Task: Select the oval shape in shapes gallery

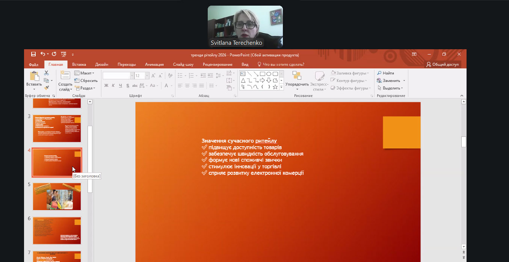Action: click(x=269, y=74)
